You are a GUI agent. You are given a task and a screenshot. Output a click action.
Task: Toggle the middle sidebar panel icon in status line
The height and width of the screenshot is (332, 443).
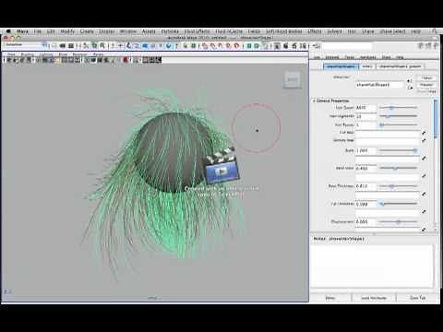pos(428,45)
